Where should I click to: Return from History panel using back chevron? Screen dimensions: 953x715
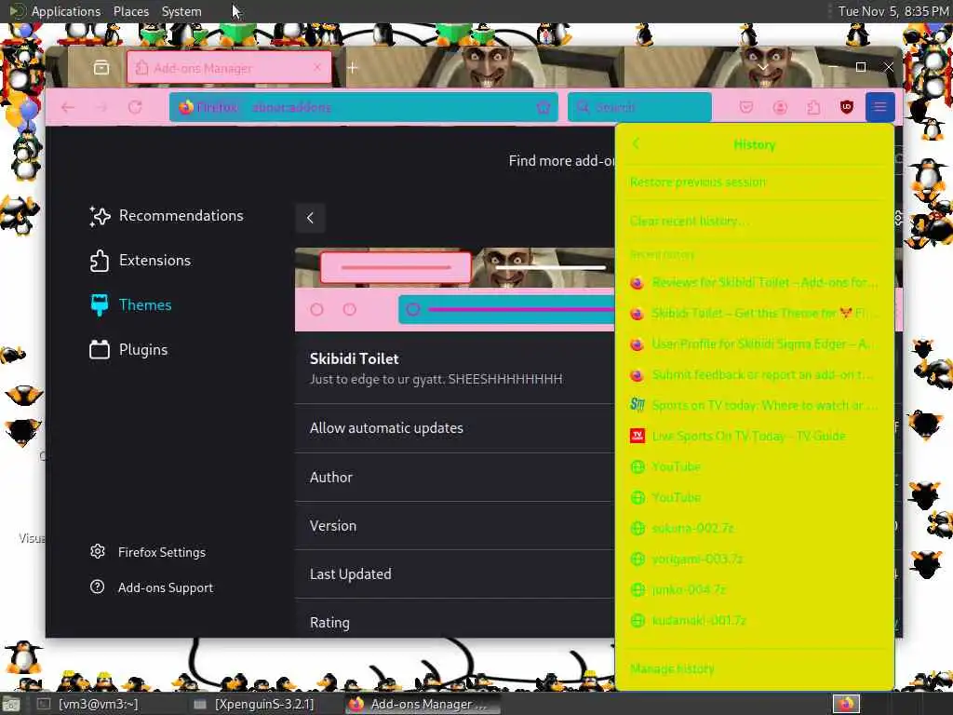coord(636,144)
